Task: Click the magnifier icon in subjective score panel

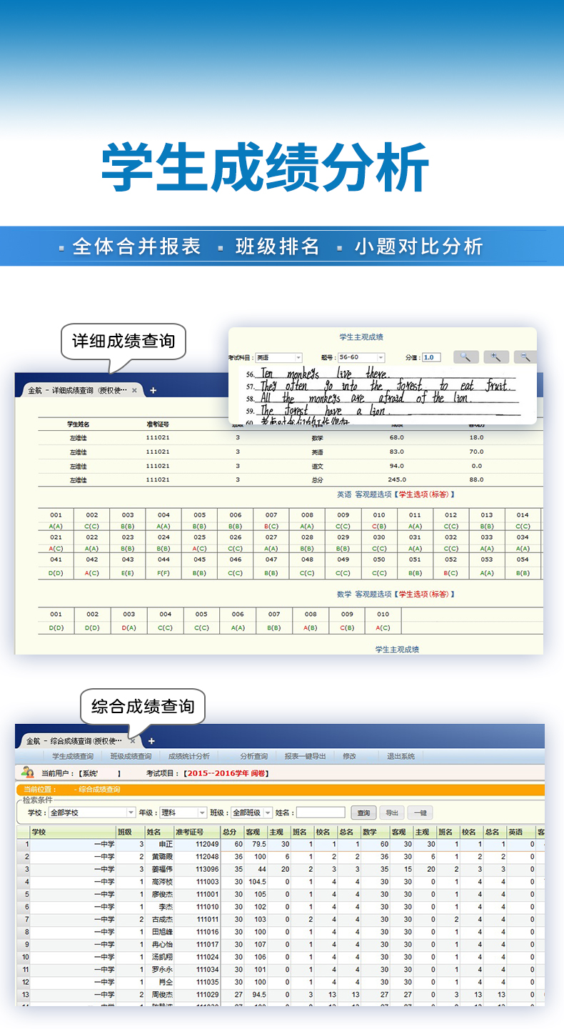Action: click(x=465, y=357)
